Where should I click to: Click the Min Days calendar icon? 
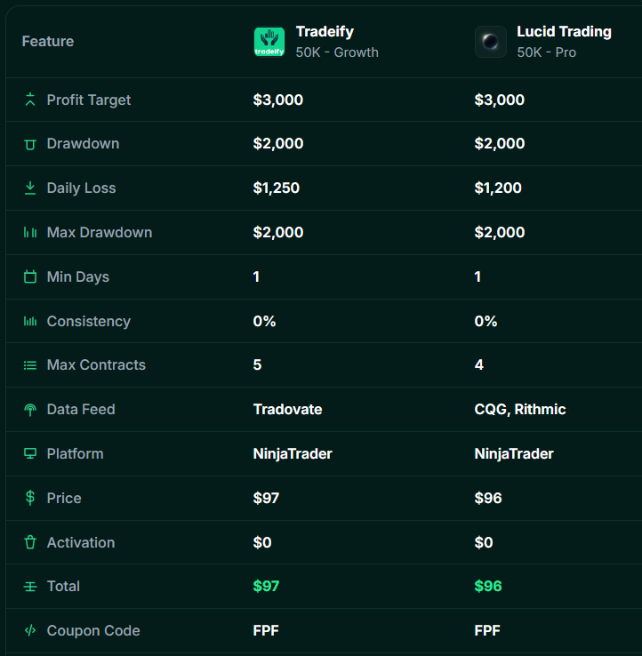[x=30, y=276]
